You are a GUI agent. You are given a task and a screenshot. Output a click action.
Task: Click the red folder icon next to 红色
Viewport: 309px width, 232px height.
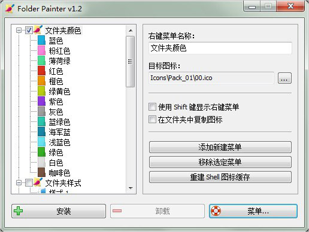click(x=41, y=71)
